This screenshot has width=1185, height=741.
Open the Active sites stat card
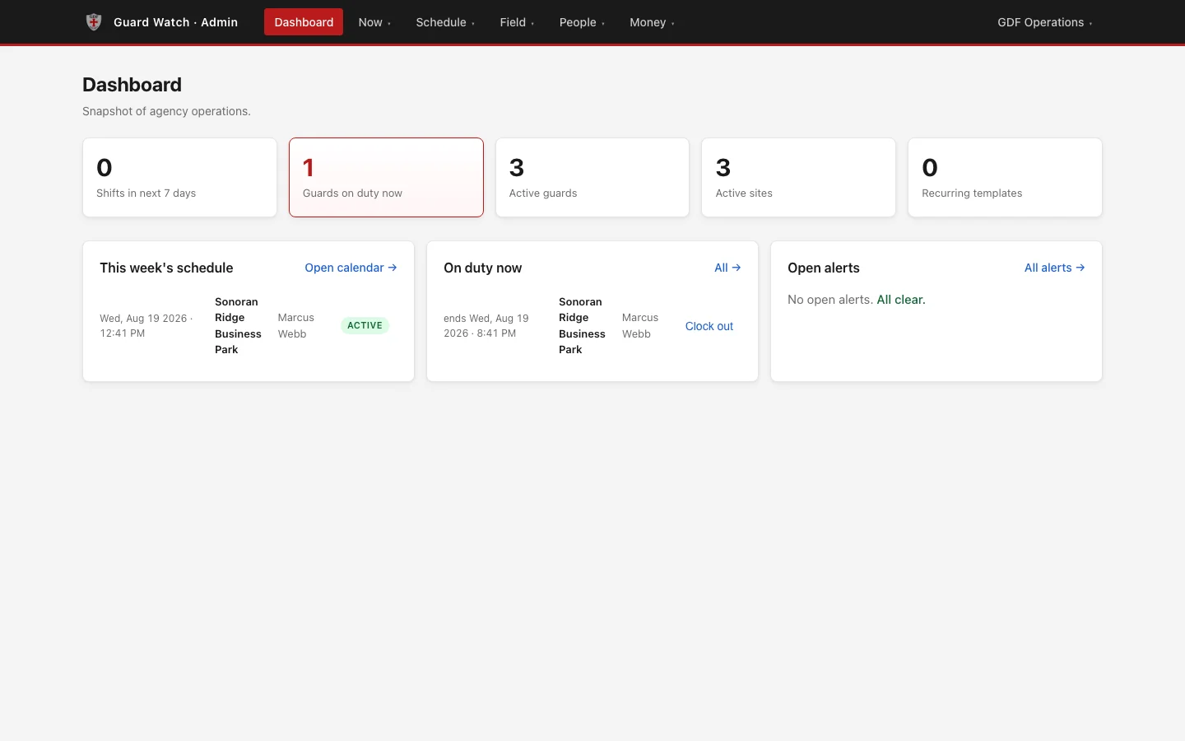(x=798, y=178)
